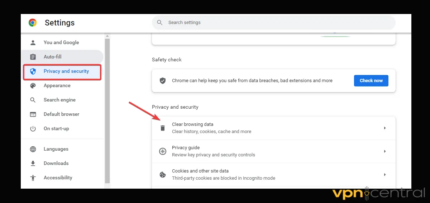Open the You and Google section
This screenshot has height=203, width=430.
pyautogui.click(x=61, y=42)
